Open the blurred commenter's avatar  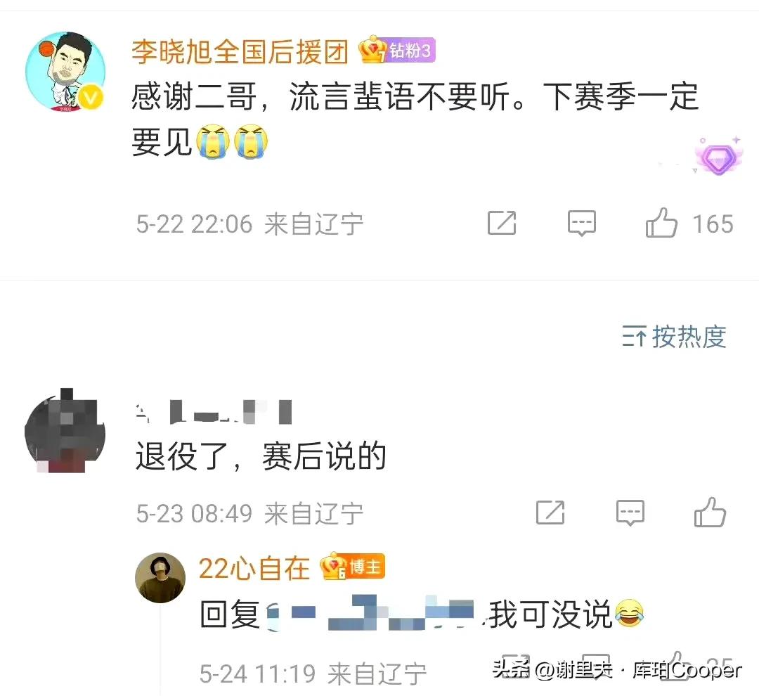click(x=65, y=430)
